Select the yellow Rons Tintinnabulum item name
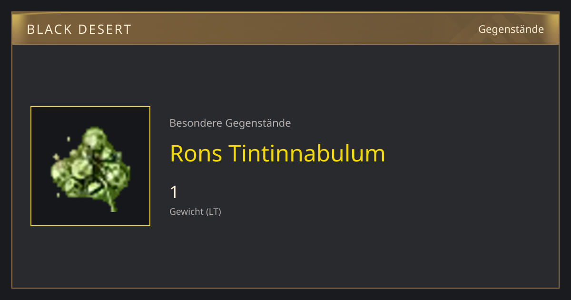 277,153
